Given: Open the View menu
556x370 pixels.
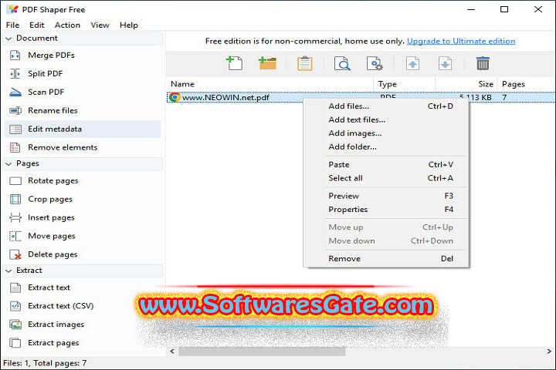Looking at the screenshot, I should 100,25.
